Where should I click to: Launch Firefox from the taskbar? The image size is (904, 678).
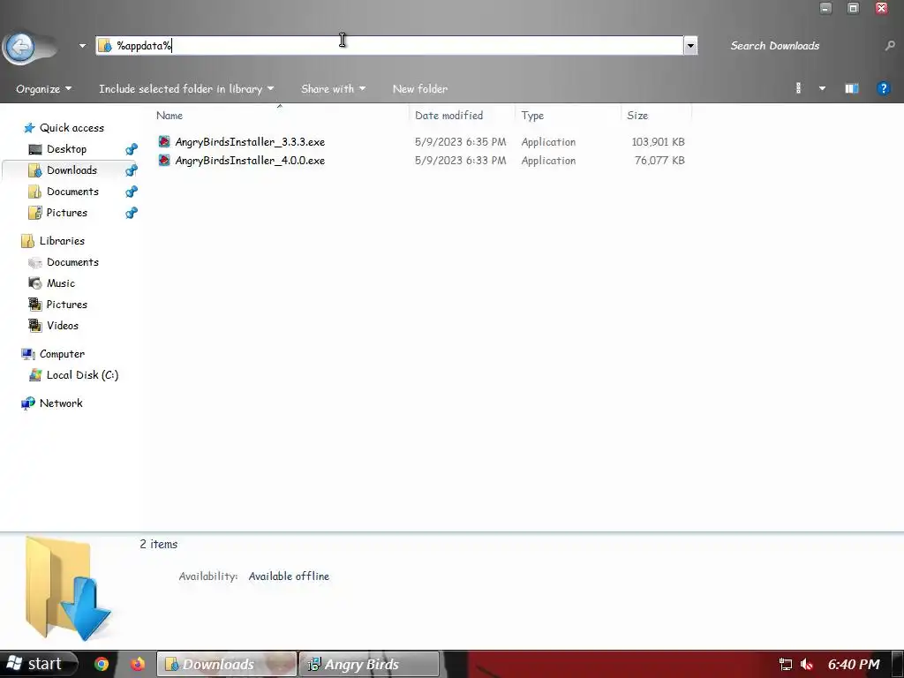click(137, 664)
